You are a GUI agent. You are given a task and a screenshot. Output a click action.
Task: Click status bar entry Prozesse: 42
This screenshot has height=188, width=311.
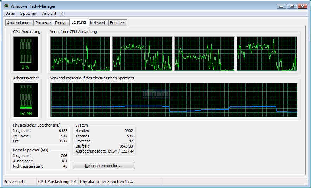pyautogui.click(x=15, y=181)
